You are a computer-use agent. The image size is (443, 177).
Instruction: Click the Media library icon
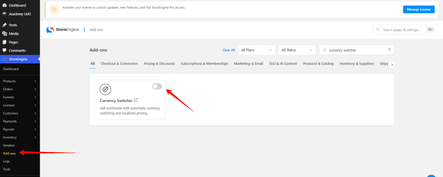(x=4, y=34)
